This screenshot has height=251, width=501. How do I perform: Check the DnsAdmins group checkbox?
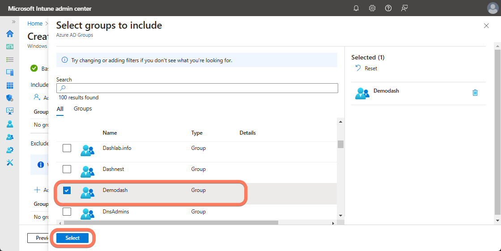point(67,212)
